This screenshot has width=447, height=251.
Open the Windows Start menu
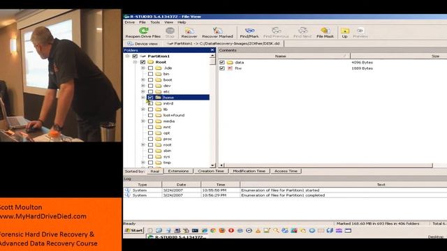click(134, 231)
